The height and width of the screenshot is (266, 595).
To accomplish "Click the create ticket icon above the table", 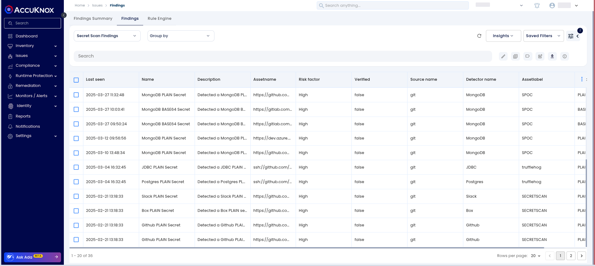I will click(540, 56).
